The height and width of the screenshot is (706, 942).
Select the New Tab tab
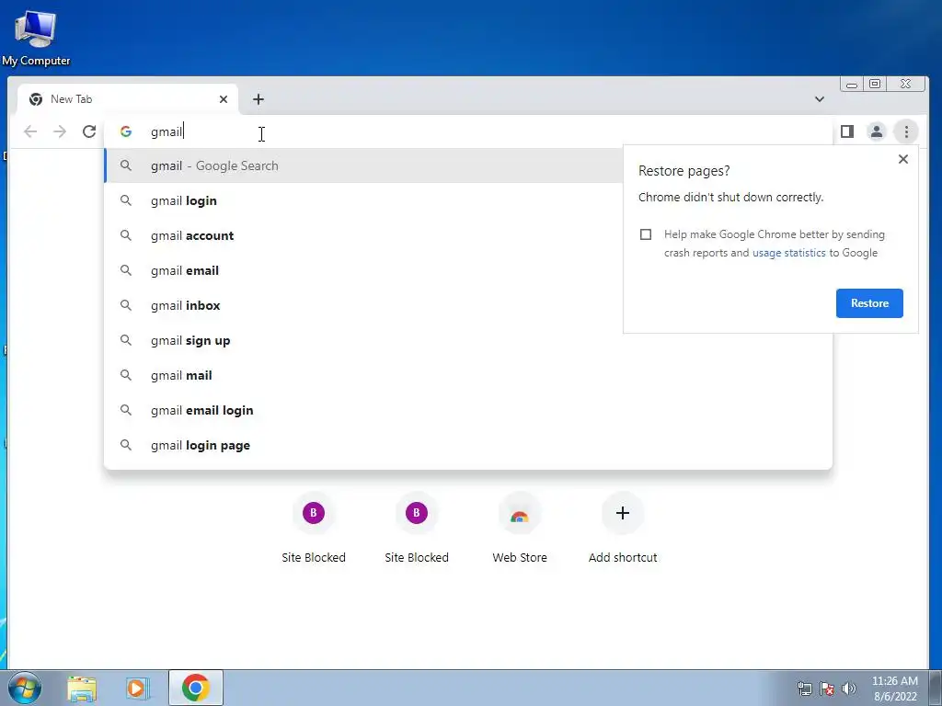pyautogui.click(x=127, y=99)
